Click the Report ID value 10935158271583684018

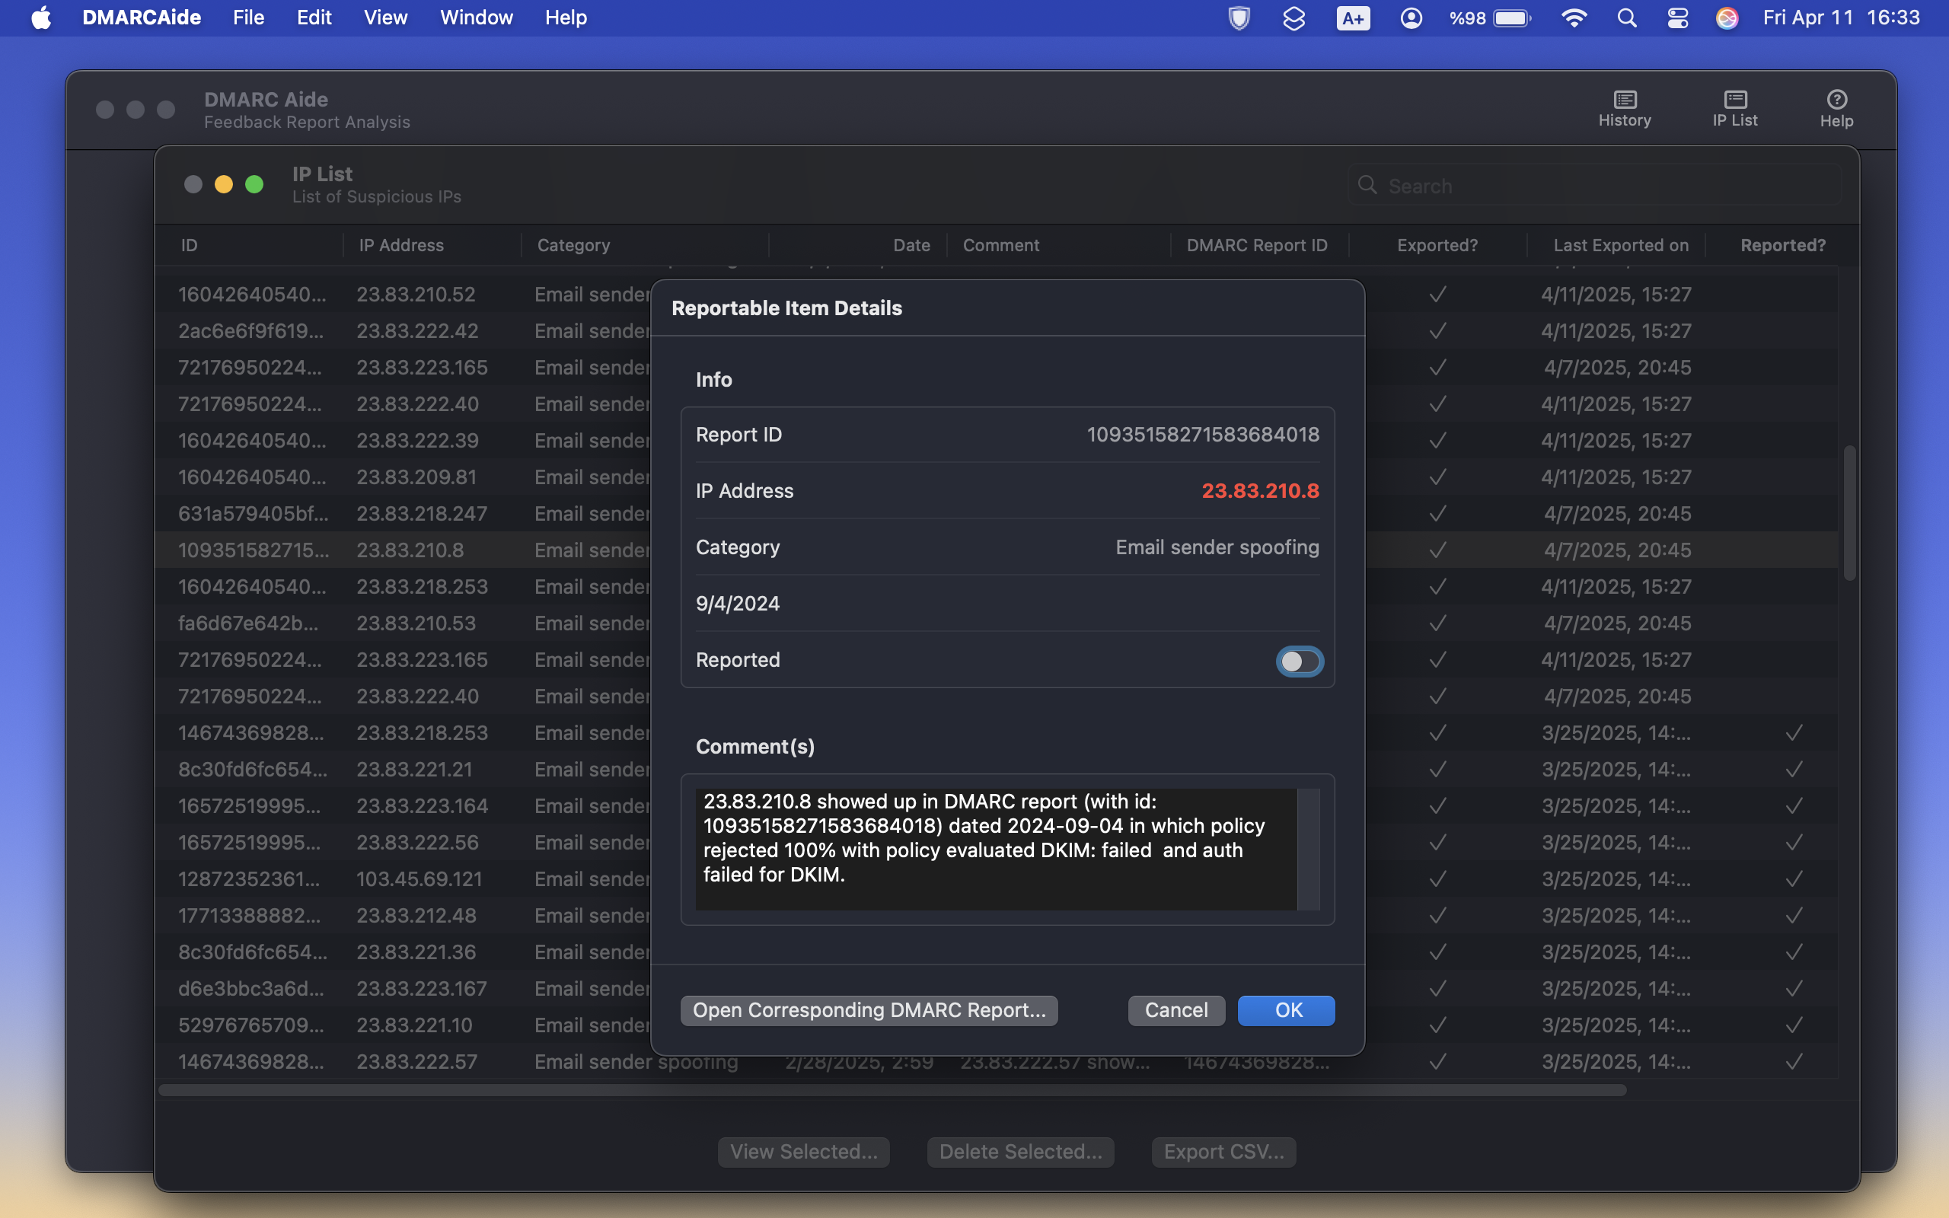1203,434
